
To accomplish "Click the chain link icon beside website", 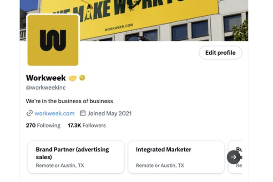I will pyautogui.click(x=30, y=113).
